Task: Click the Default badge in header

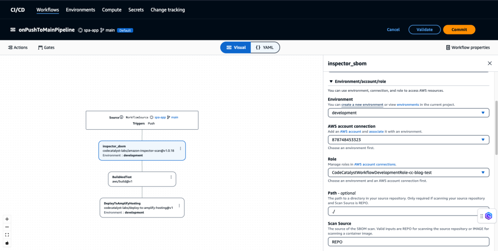Action: coord(125,31)
